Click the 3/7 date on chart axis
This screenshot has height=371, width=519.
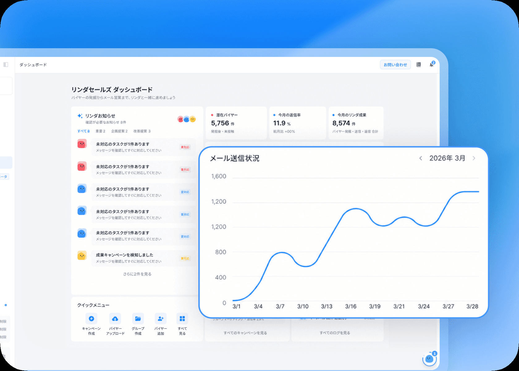[x=280, y=306]
